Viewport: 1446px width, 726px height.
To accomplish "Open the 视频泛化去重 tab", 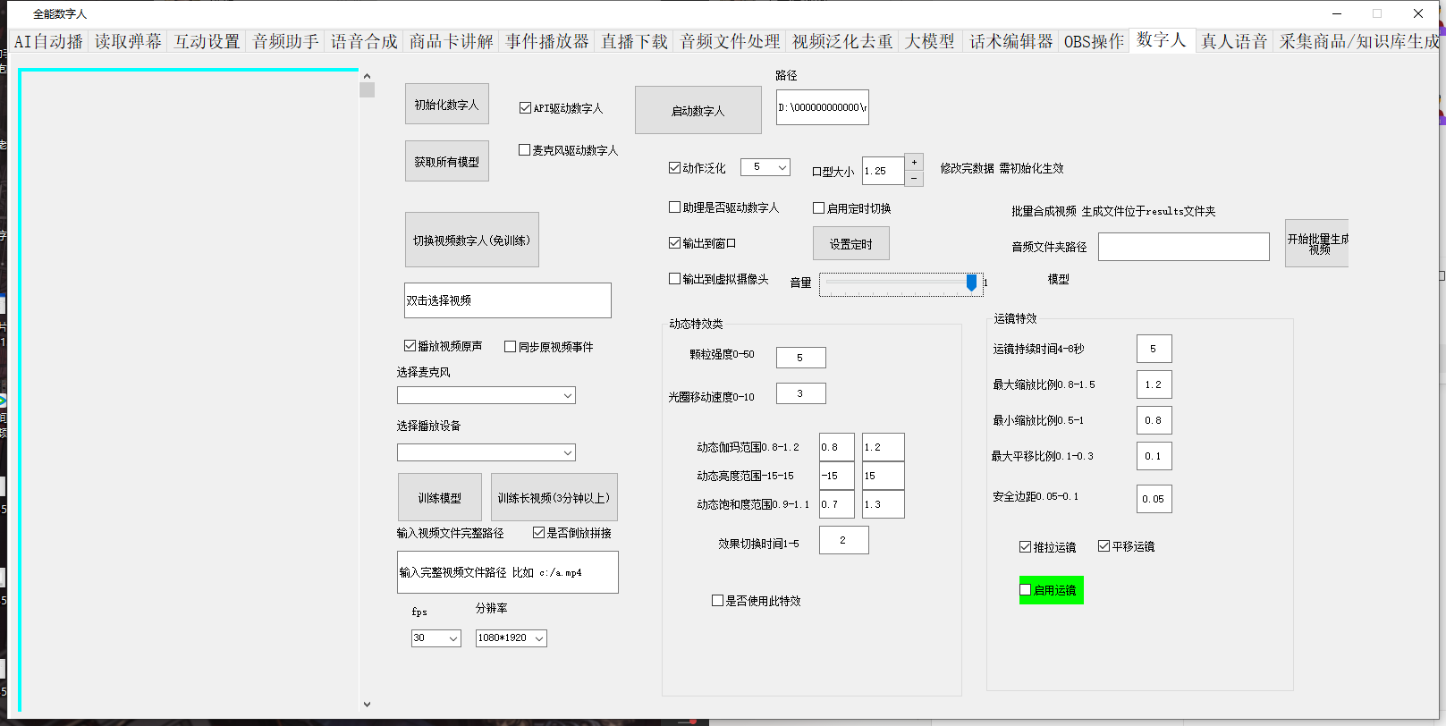I will [842, 41].
